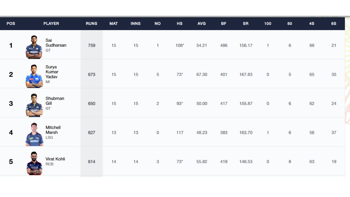Open Virat Kohli's name link
350x197 pixels.
(55, 159)
